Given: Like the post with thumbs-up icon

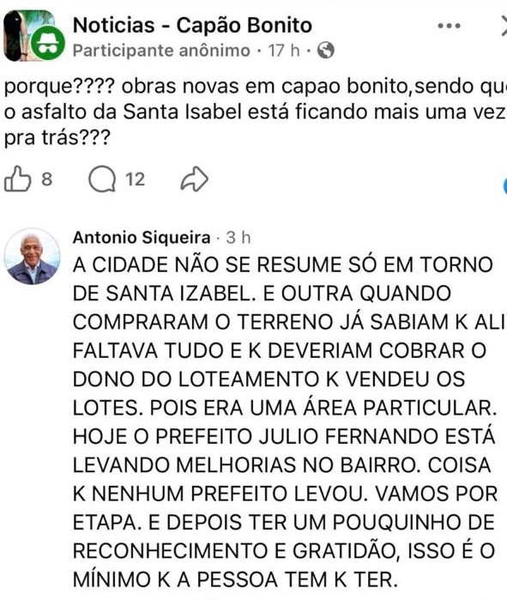Looking at the screenshot, I should [17, 179].
